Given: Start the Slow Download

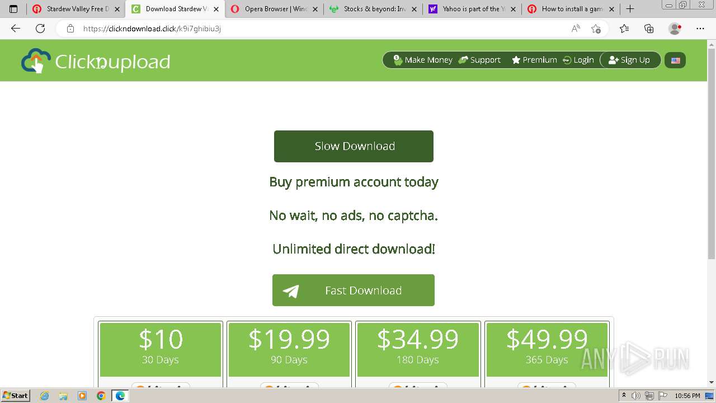Looking at the screenshot, I should pyautogui.click(x=354, y=146).
